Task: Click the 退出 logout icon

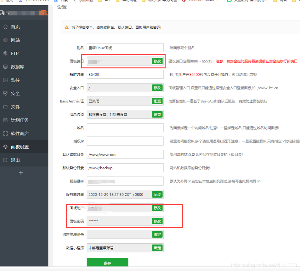Action: click(x=14, y=160)
